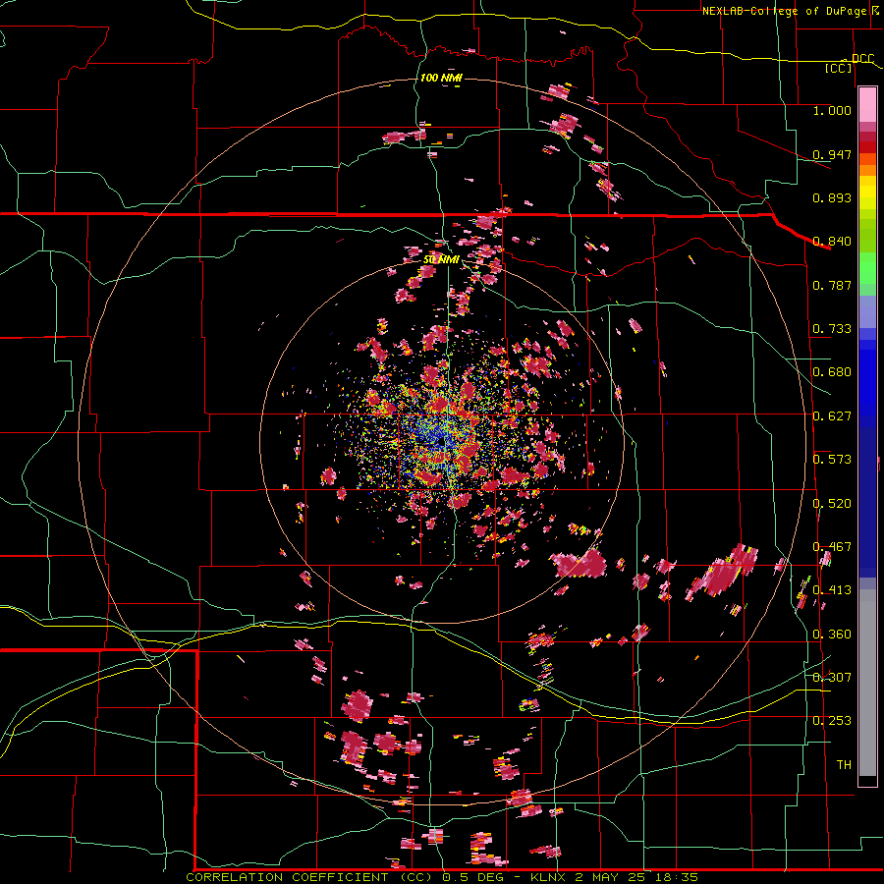Click the 50 NMI range ring label
This screenshot has height=884, width=884.
[x=441, y=259]
